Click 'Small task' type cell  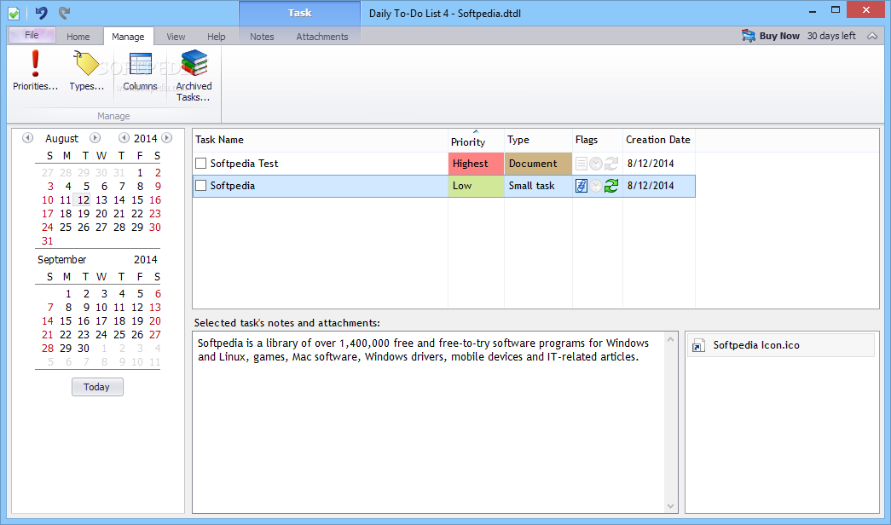click(538, 186)
